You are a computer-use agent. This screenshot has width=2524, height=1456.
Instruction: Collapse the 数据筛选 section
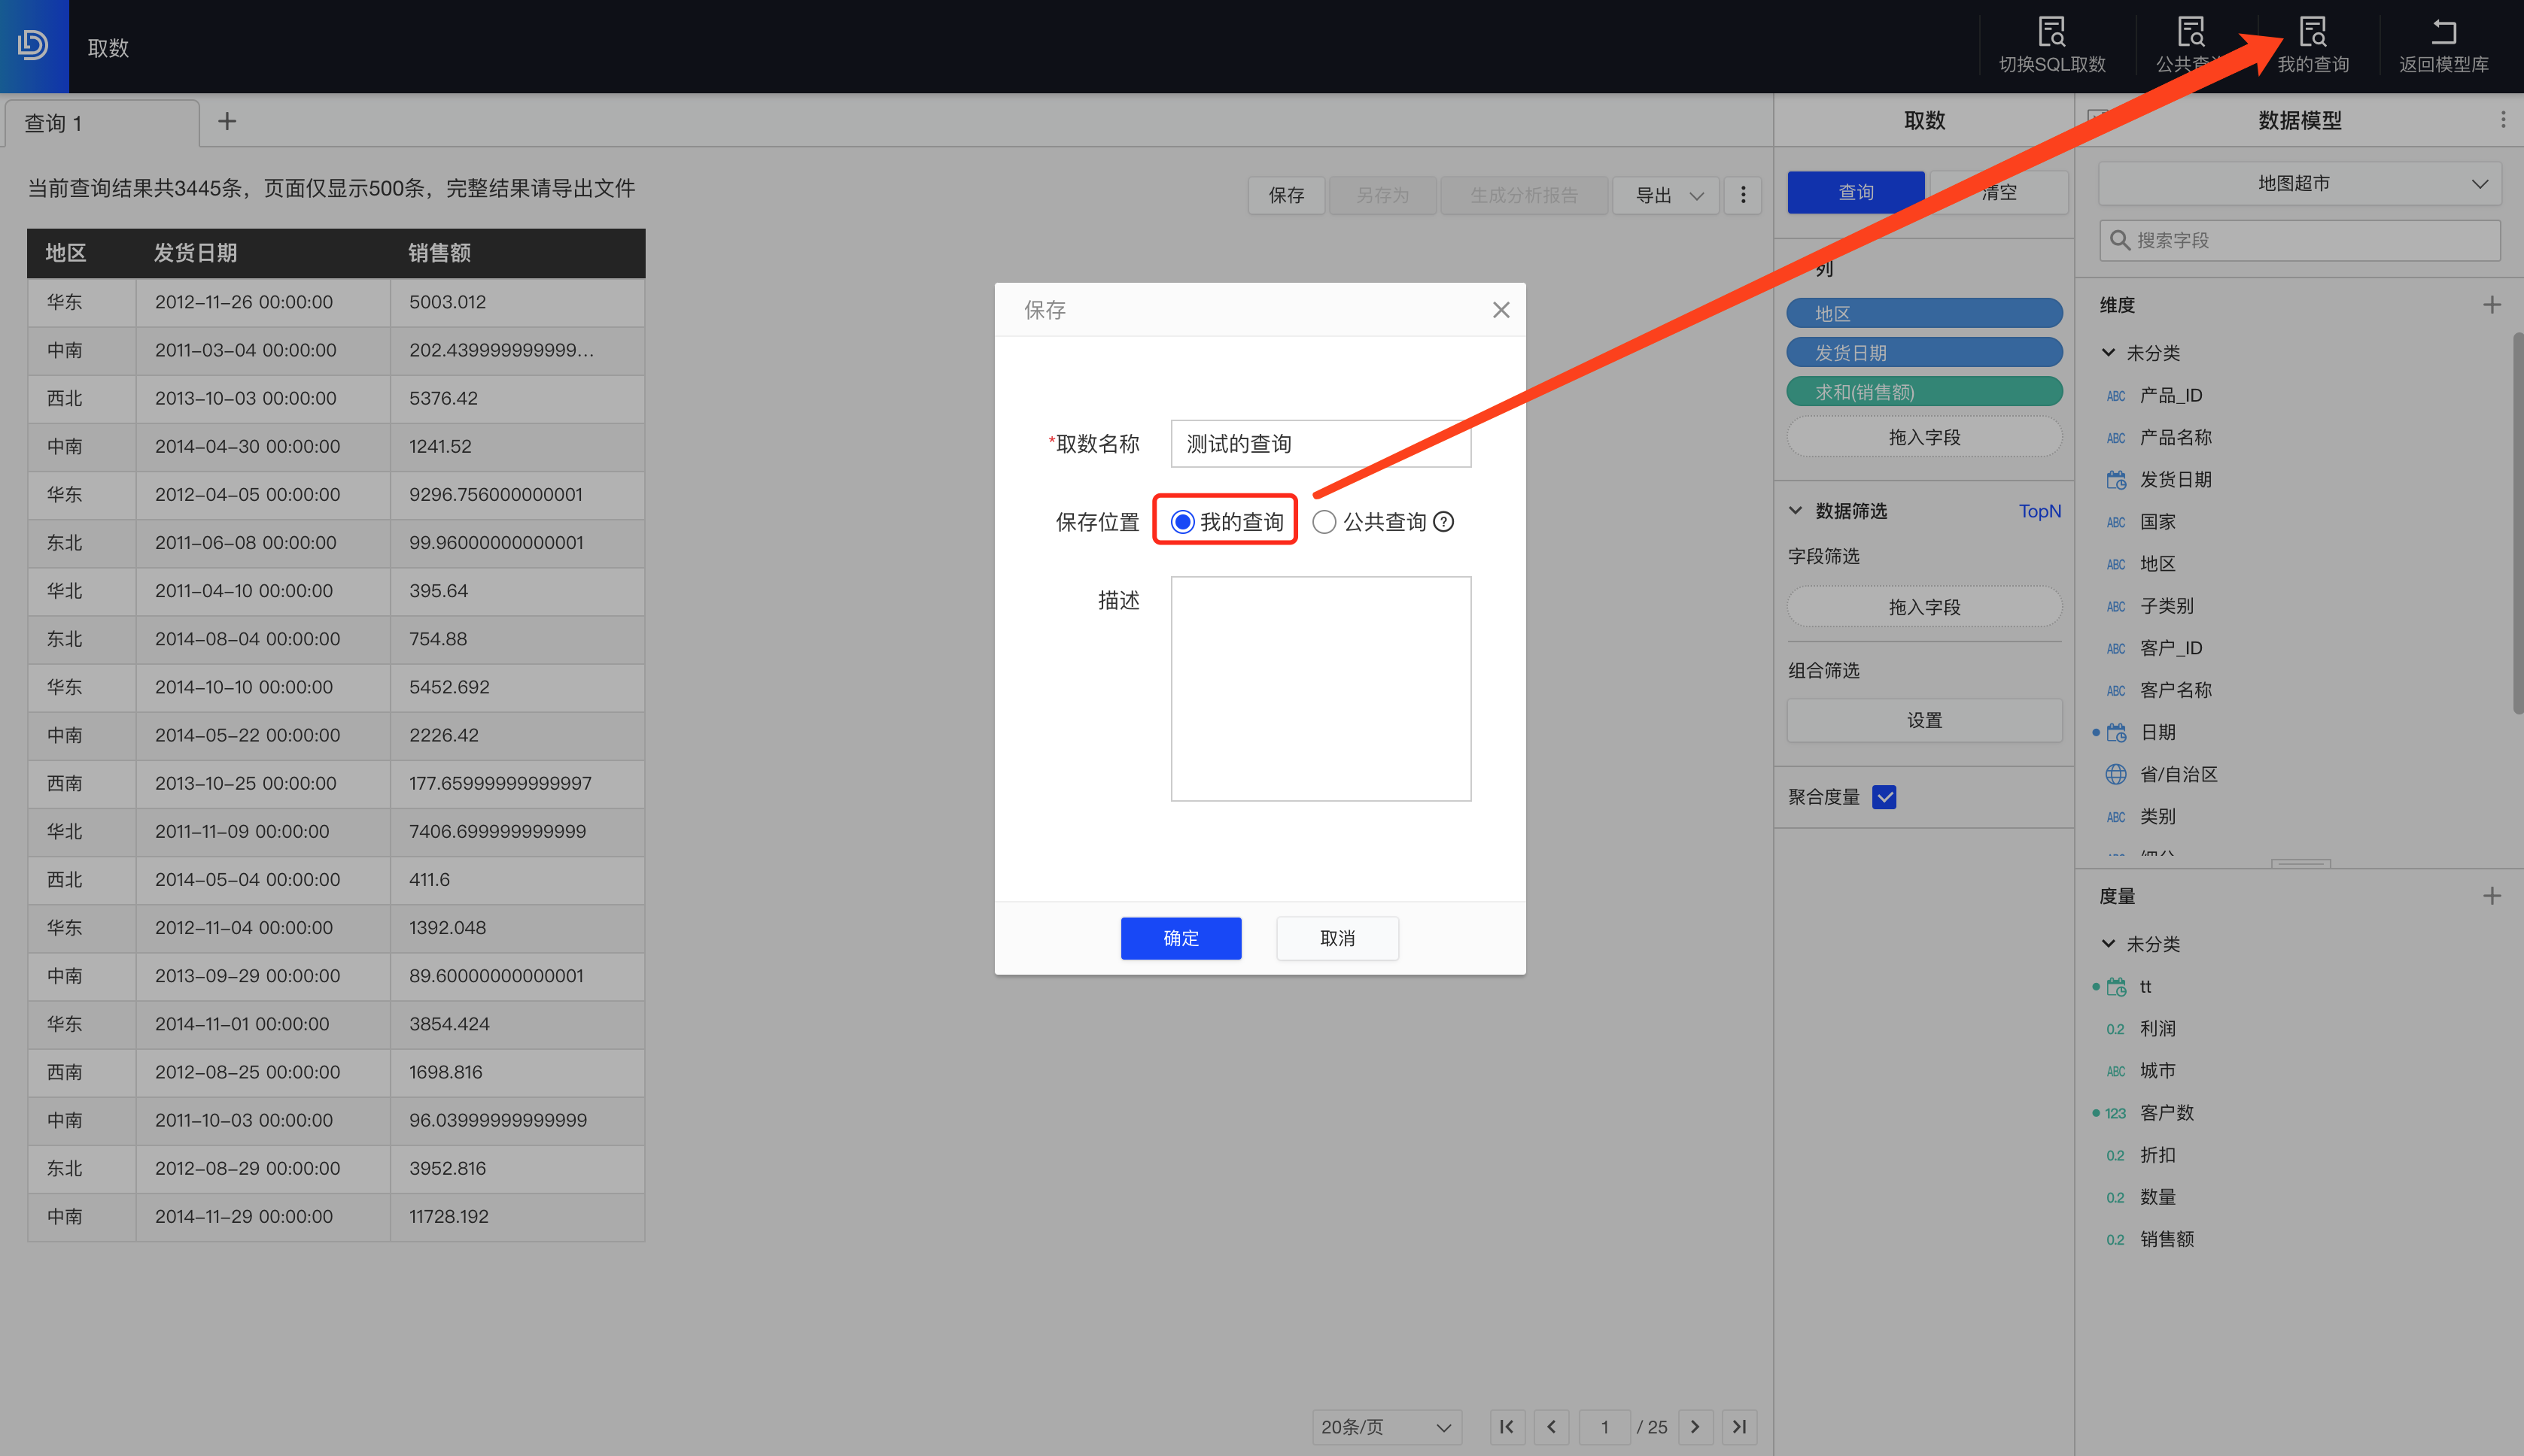click(x=1796, y=511)
